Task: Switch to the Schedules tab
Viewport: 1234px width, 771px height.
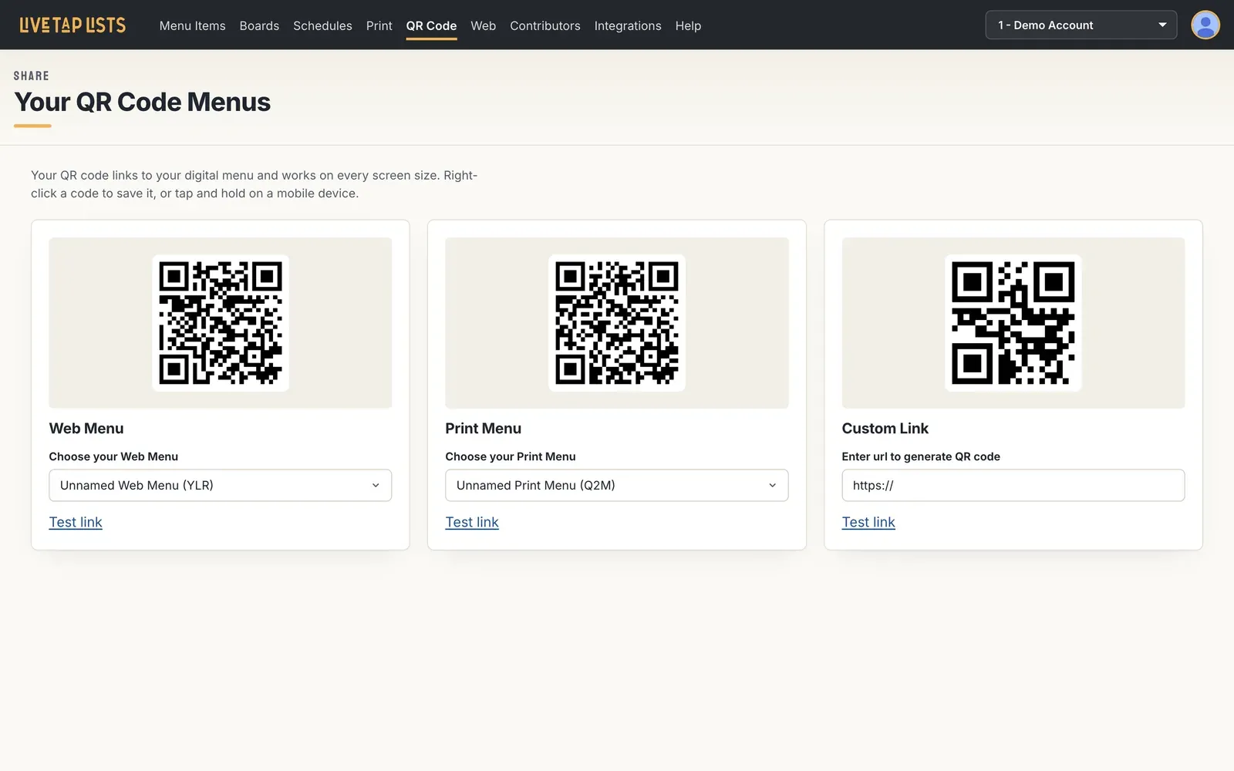Action: (x=322, y=25)
